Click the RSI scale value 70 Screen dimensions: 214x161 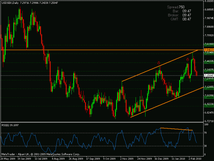206,133
